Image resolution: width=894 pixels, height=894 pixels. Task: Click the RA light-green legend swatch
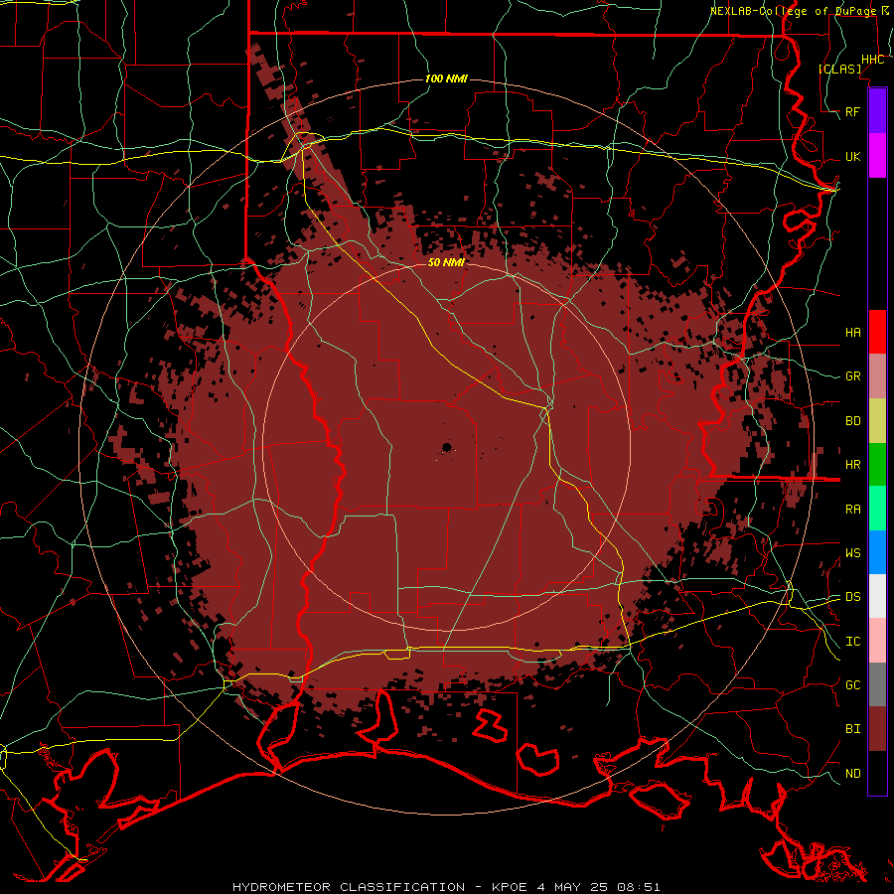[877, 509]
